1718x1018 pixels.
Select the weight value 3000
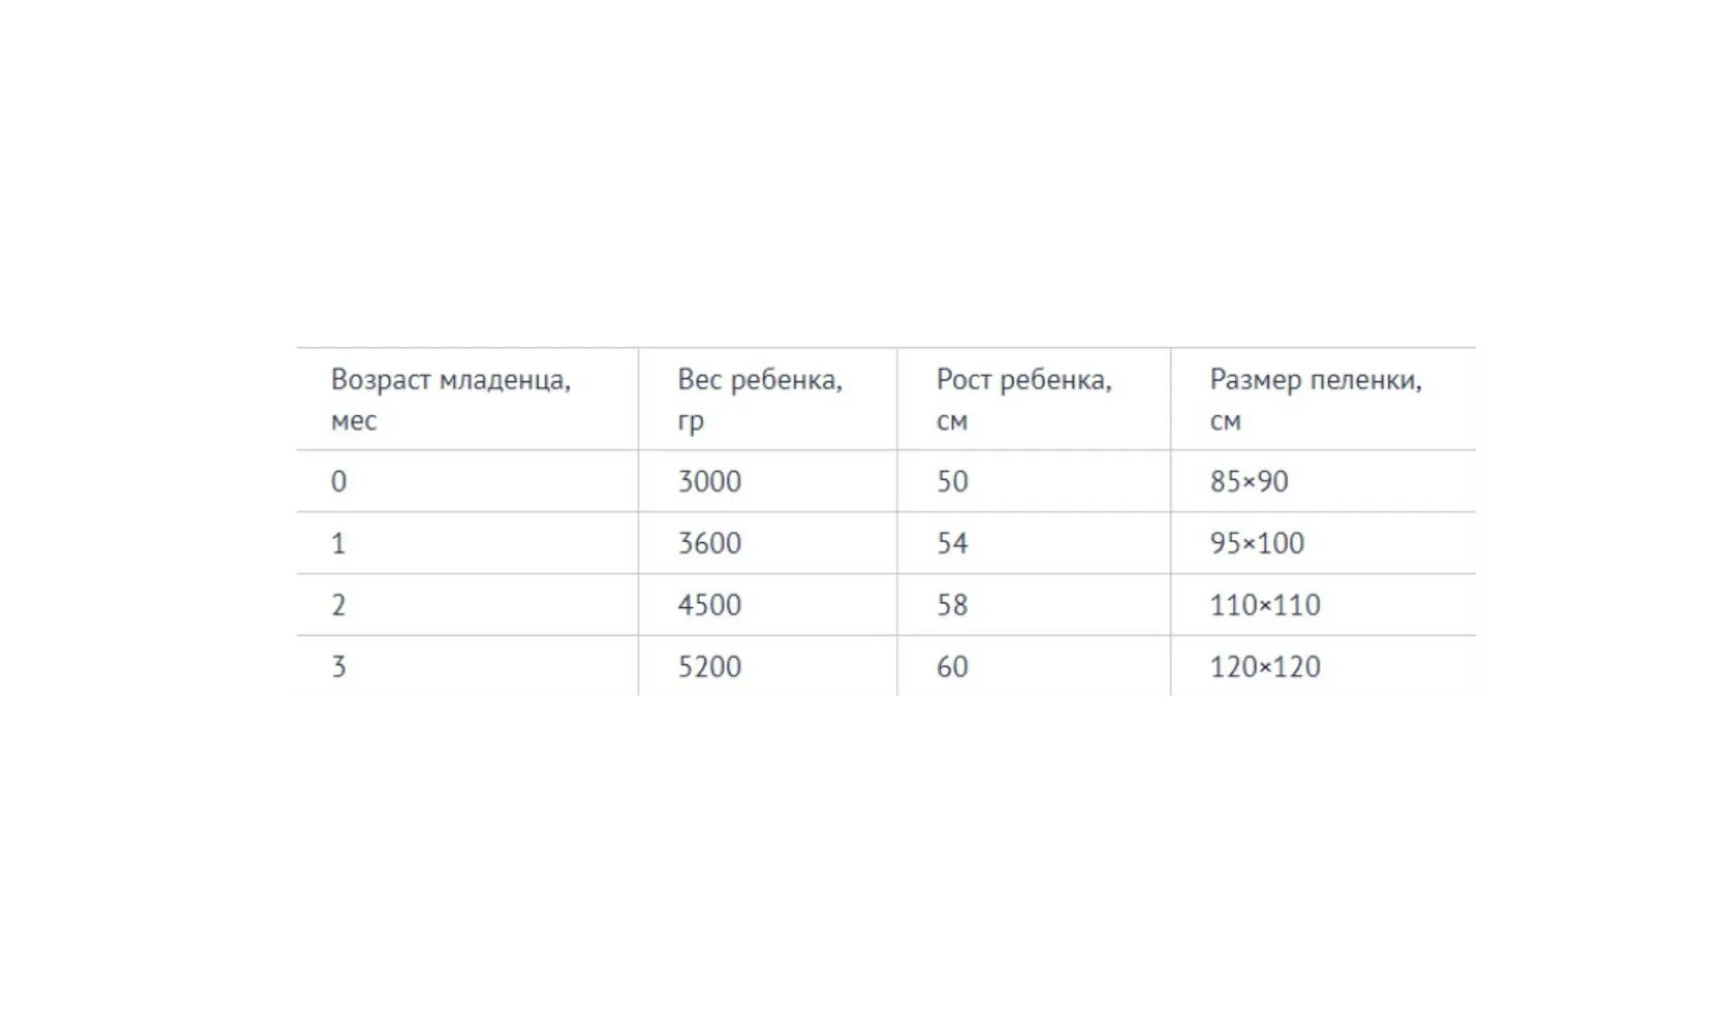[768, 481]
